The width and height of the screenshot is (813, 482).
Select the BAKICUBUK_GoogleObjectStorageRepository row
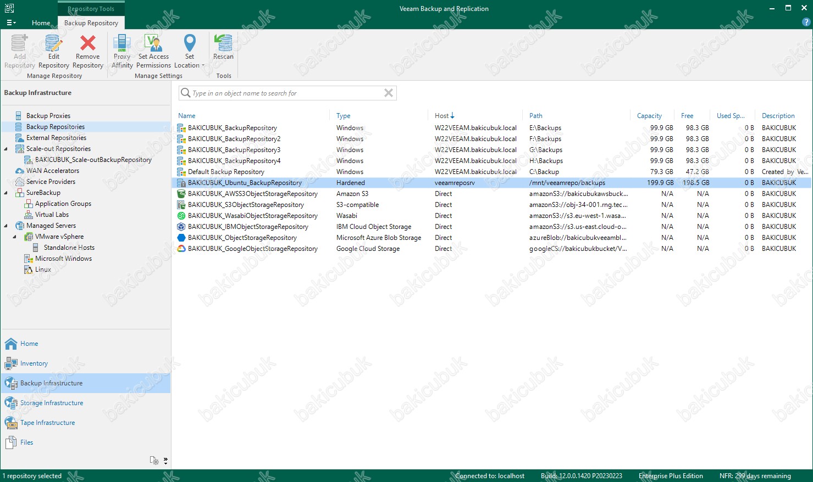[492, 249]
